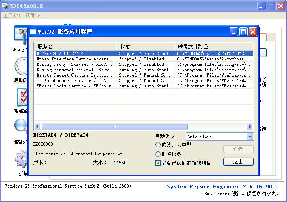
Task: Open the SREng hammer icon in main window
Action: (21, 35)
